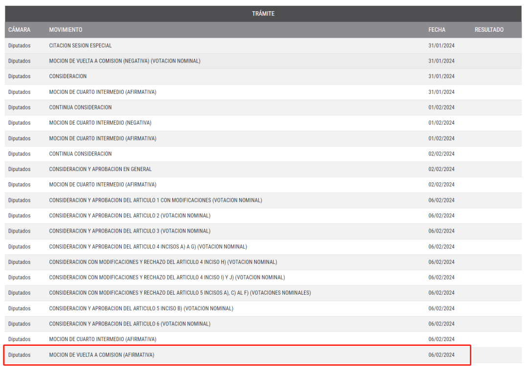The width and height of the screenshot is (528, 366).
Task: Click highlighted MOCION DE VUELTA A COMISION (AFIRMATIVA)
Action: click(102, 355)
